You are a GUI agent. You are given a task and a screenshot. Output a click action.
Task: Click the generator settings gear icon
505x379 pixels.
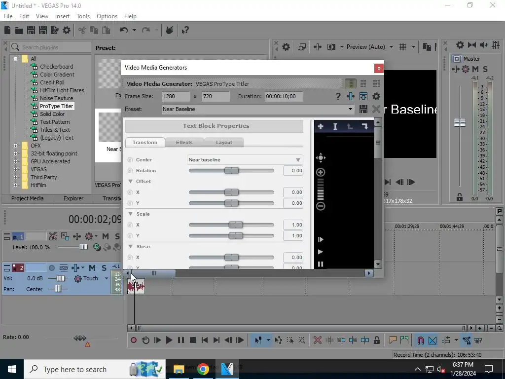[x=376, y=96]
